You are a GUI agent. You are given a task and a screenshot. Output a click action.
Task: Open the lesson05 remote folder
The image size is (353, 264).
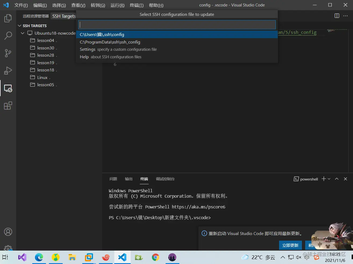46,85
